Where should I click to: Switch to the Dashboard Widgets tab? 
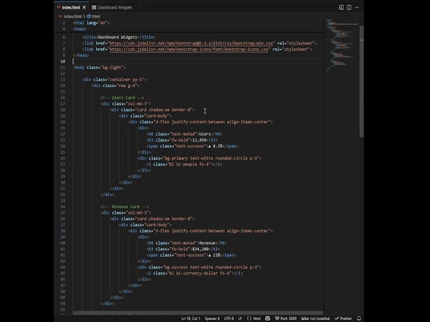tap(112, 7)
